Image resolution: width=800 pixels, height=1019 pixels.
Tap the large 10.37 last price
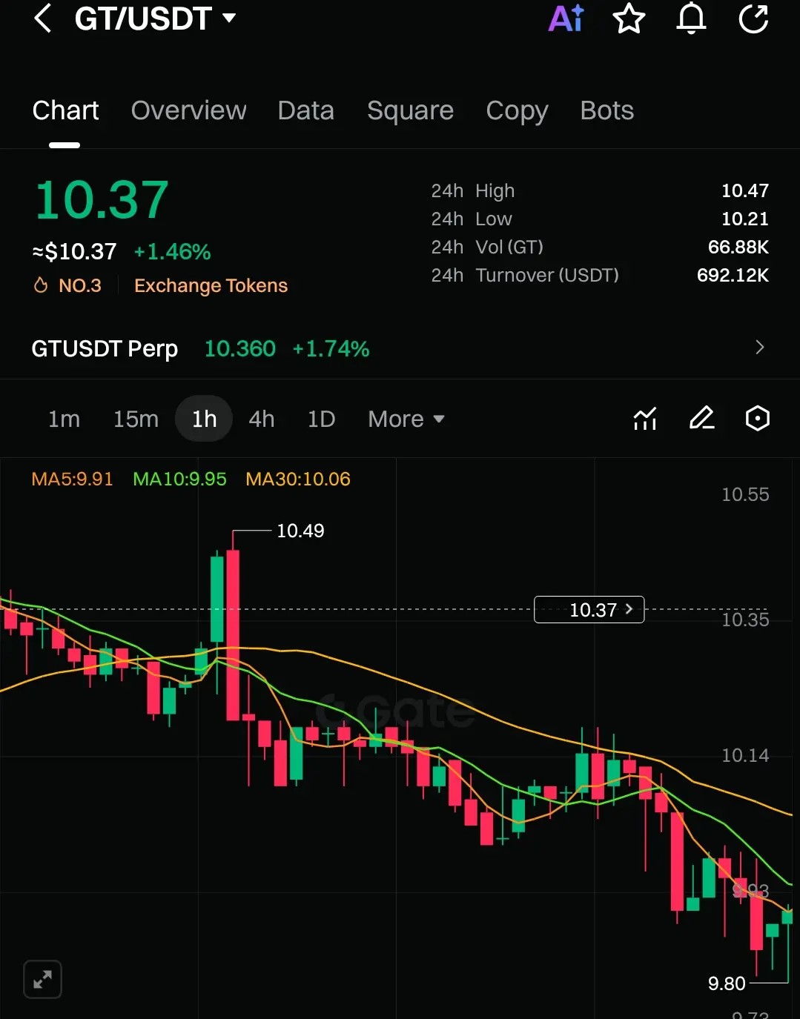tap(102, 200)
